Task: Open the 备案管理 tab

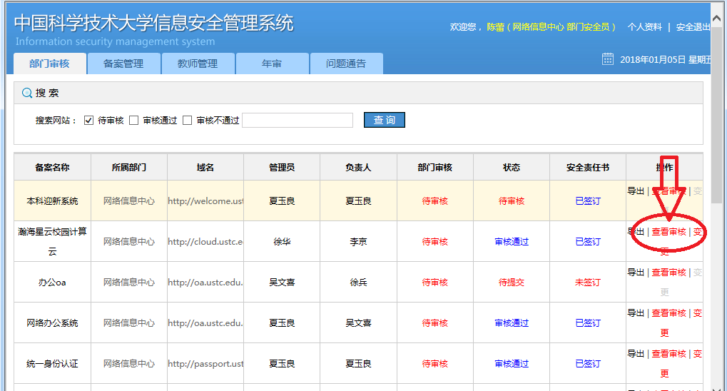Action: [x=123, y=64]
